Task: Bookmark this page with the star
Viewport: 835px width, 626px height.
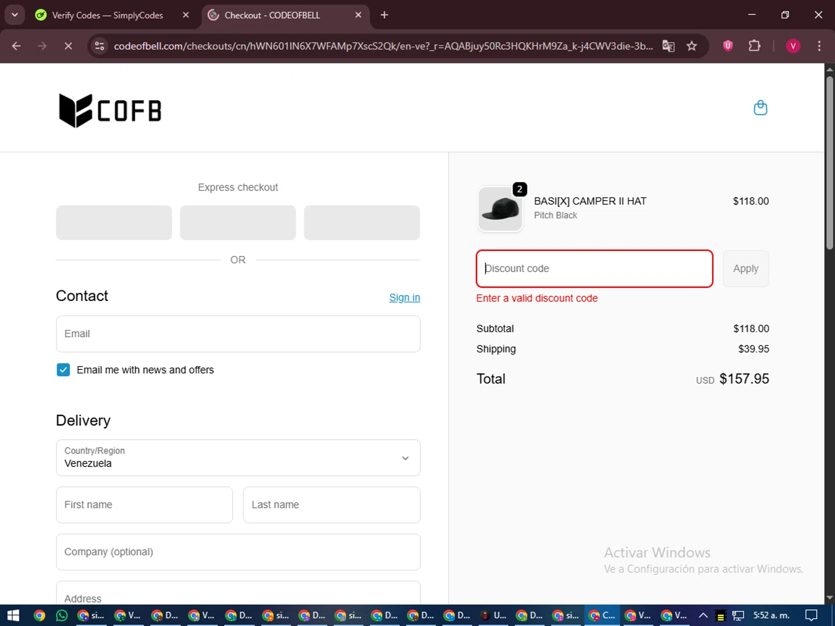Action: click(691, 46)
